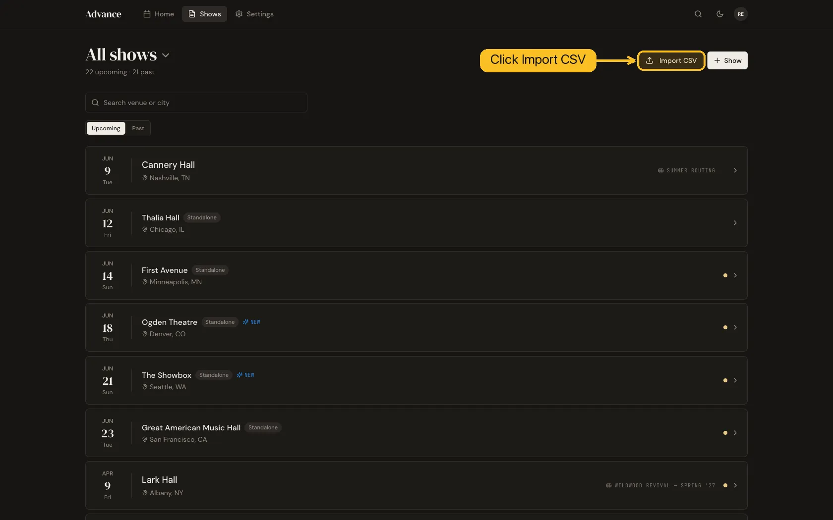Expand the Lark Hall row chevron
This screenshot has height=520, width=833.
pos(735,485)
